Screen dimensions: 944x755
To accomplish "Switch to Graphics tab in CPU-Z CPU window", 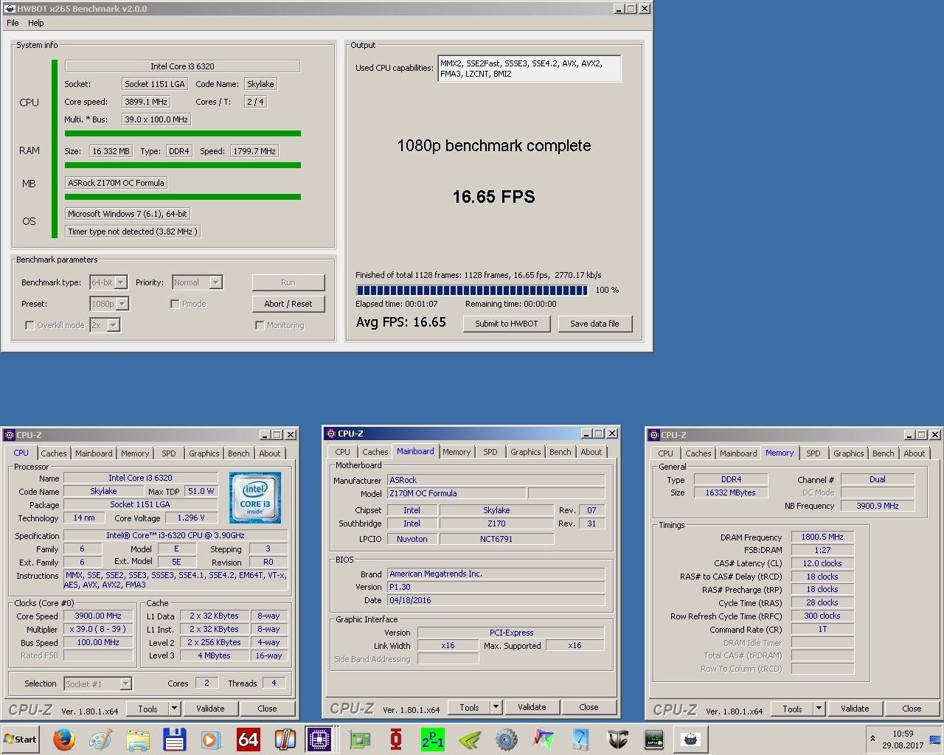I will (204, 453).
